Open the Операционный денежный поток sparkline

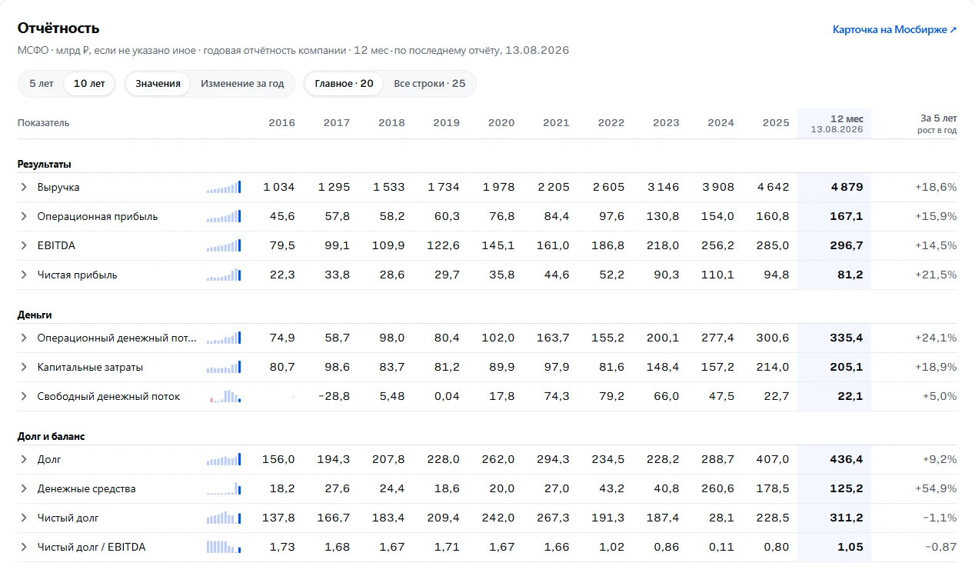224,338
